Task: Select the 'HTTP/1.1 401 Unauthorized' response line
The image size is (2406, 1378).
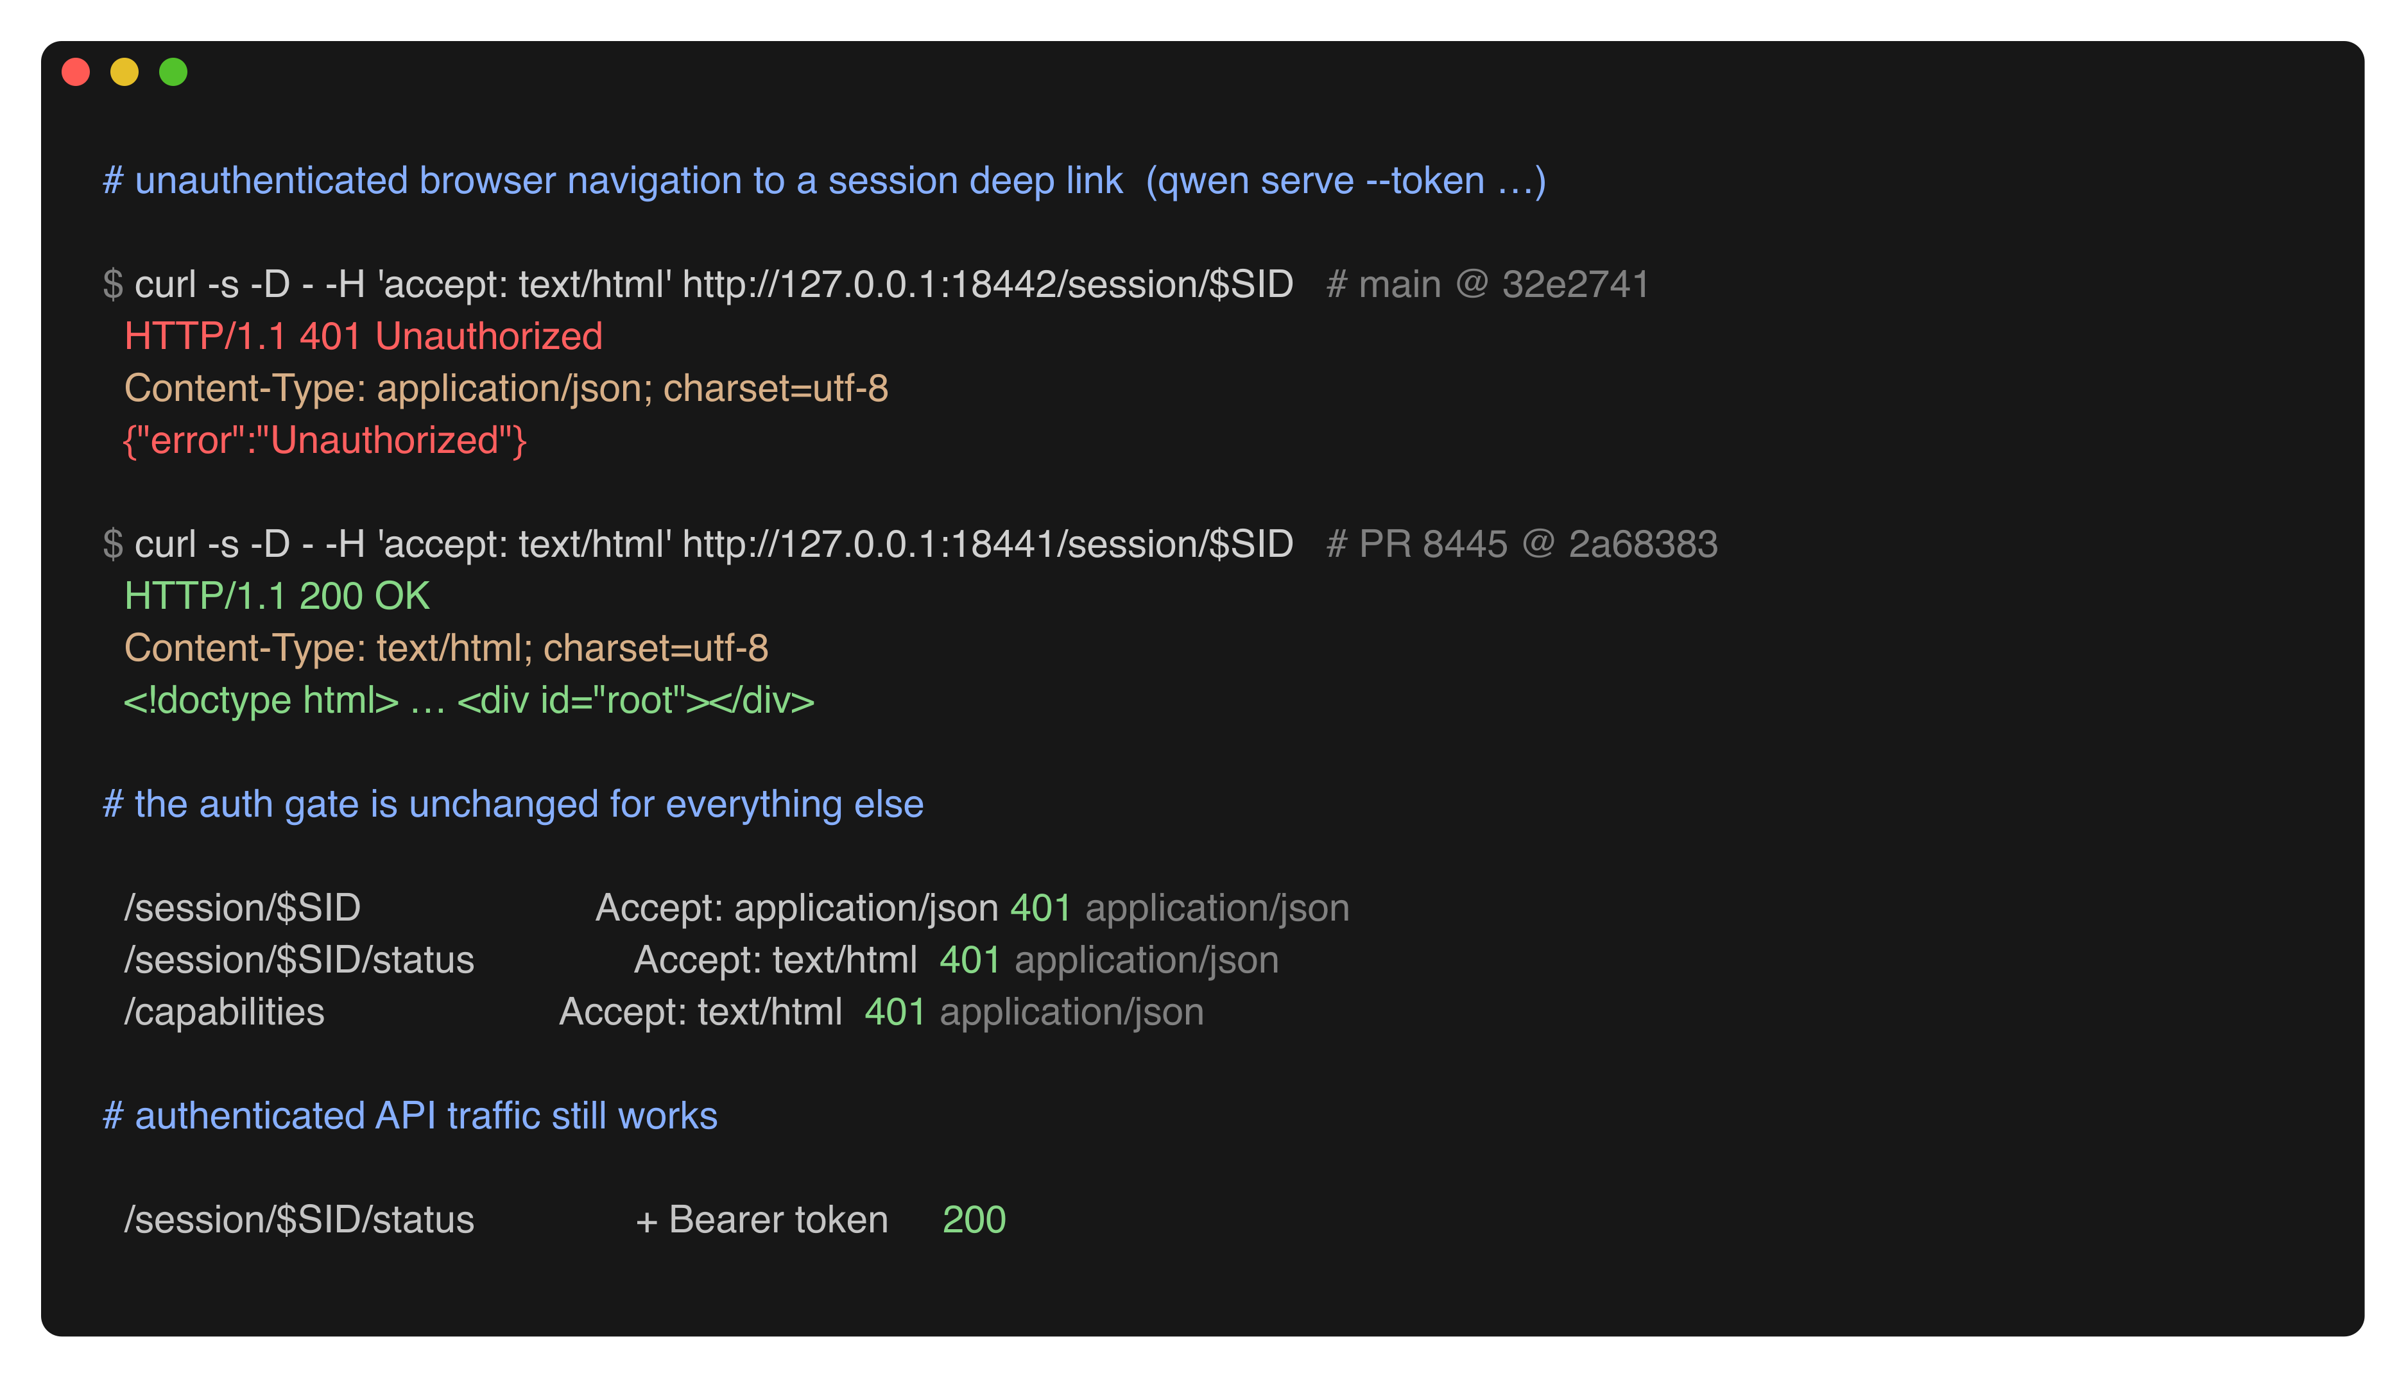Action: click(x=363, y=336)
